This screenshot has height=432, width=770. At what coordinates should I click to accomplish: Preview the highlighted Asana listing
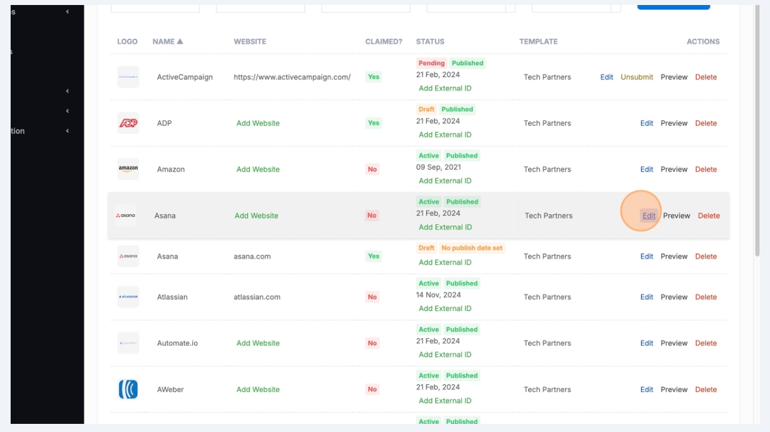click(677, 215)
